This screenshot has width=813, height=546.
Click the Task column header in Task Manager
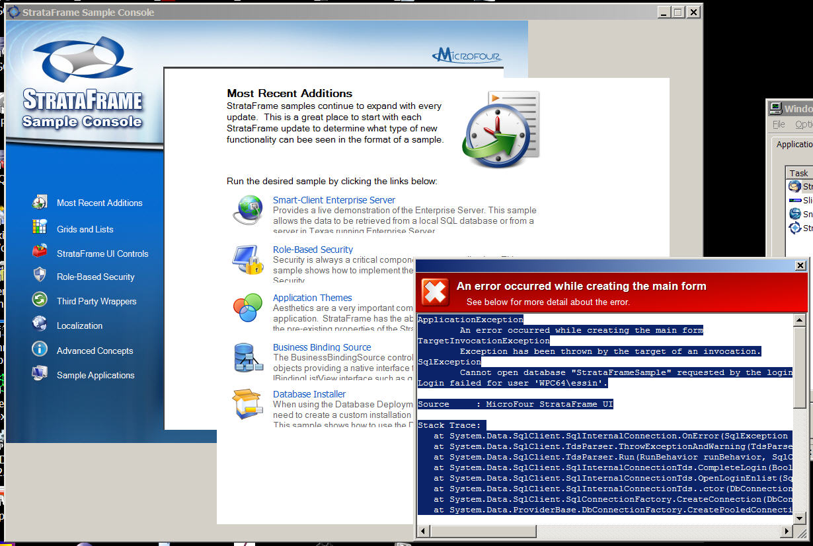coord(798,173)
